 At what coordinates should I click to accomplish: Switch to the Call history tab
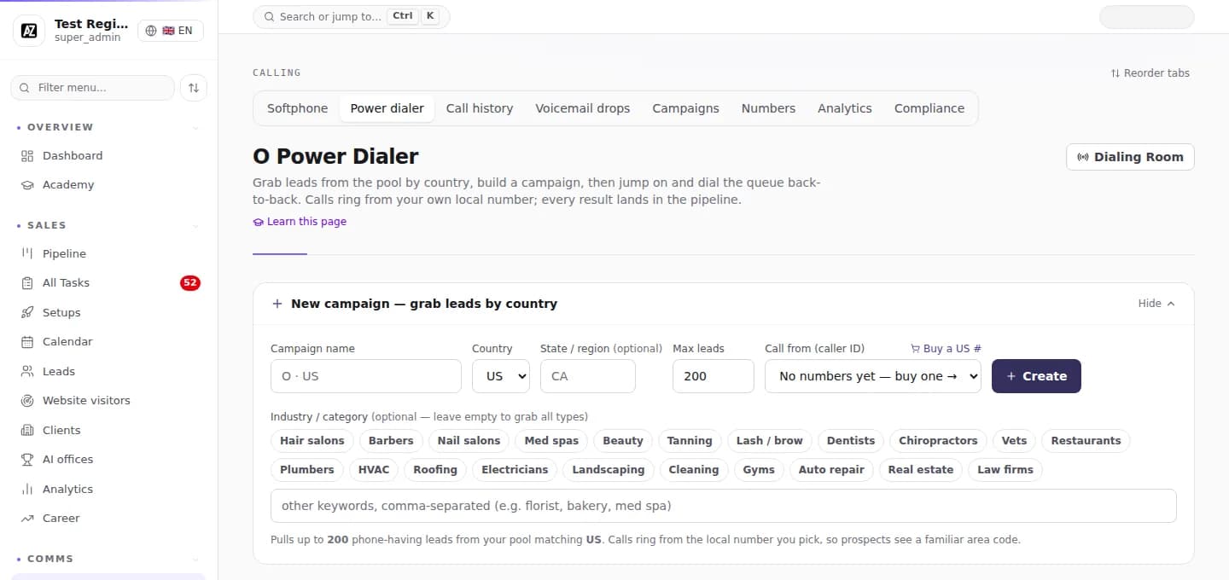(480, 108)
